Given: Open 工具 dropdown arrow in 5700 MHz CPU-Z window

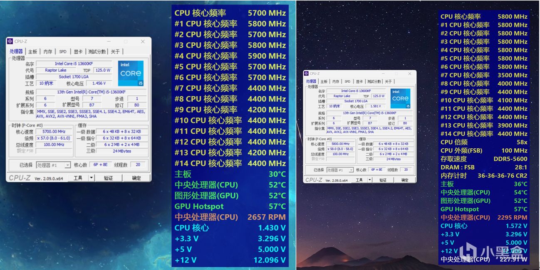Looking at the screenshot, I should coord(92,178).
